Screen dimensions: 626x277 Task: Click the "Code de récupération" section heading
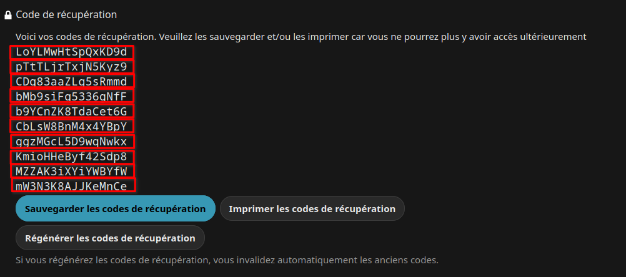click(x=66, y=14)
